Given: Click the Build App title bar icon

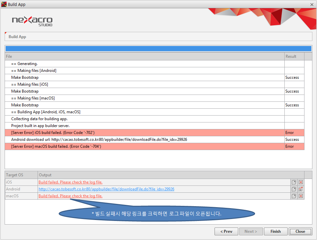Looking at the screenshot, I should pyautogui.click(x=4, y=4).
